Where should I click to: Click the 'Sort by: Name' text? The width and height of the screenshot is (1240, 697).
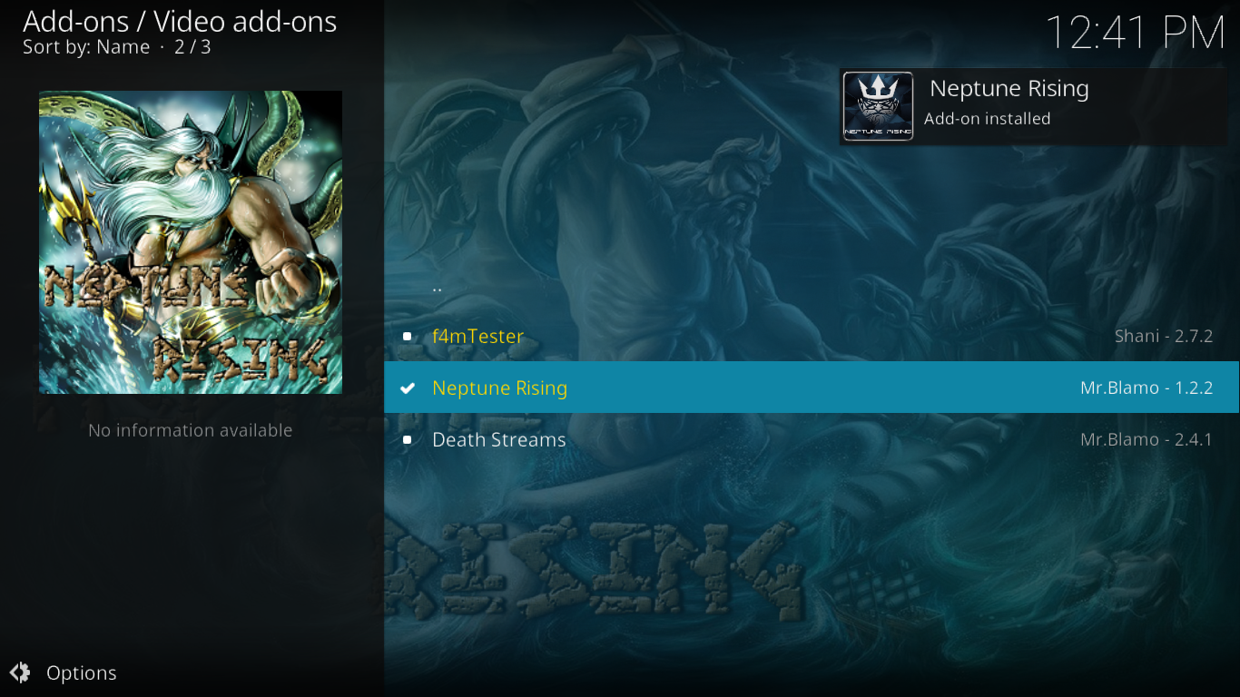coord(86,47)
